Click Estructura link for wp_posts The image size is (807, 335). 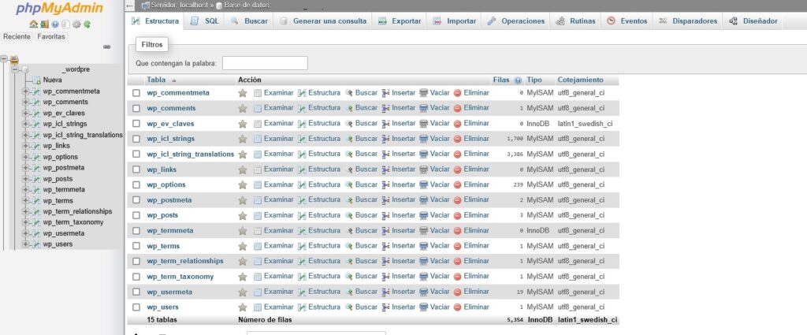(319, 215)
